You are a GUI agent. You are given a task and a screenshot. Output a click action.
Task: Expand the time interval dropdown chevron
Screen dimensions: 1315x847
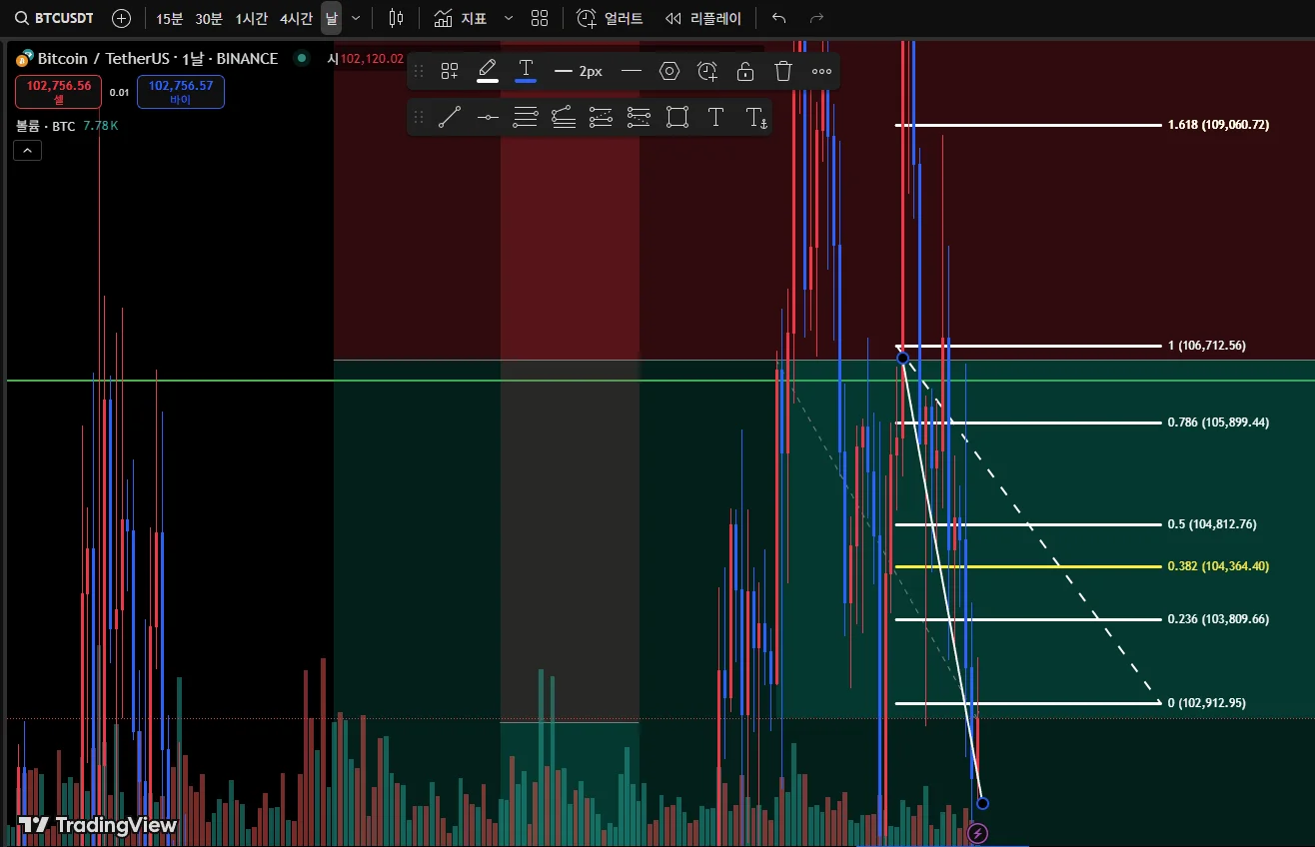tap(356, 18)
